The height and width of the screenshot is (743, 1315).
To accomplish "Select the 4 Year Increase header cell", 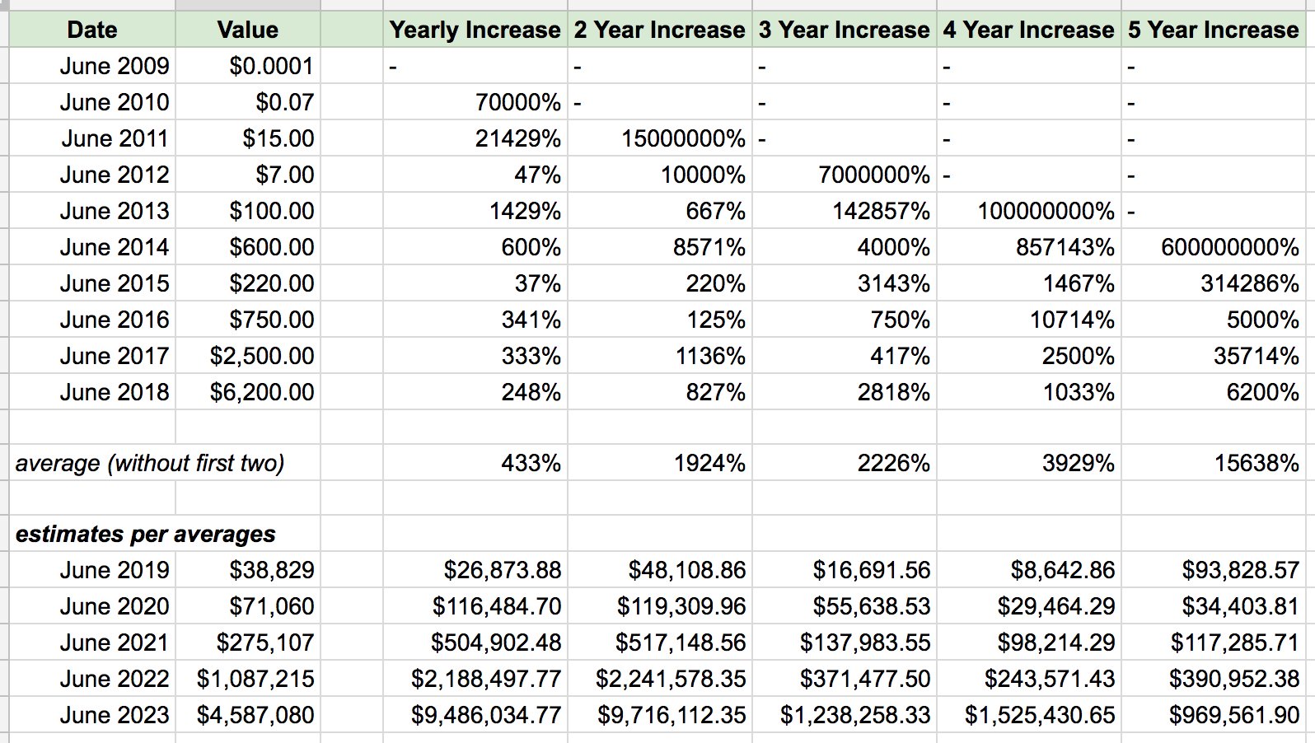I will click(x=1029, y=30).
